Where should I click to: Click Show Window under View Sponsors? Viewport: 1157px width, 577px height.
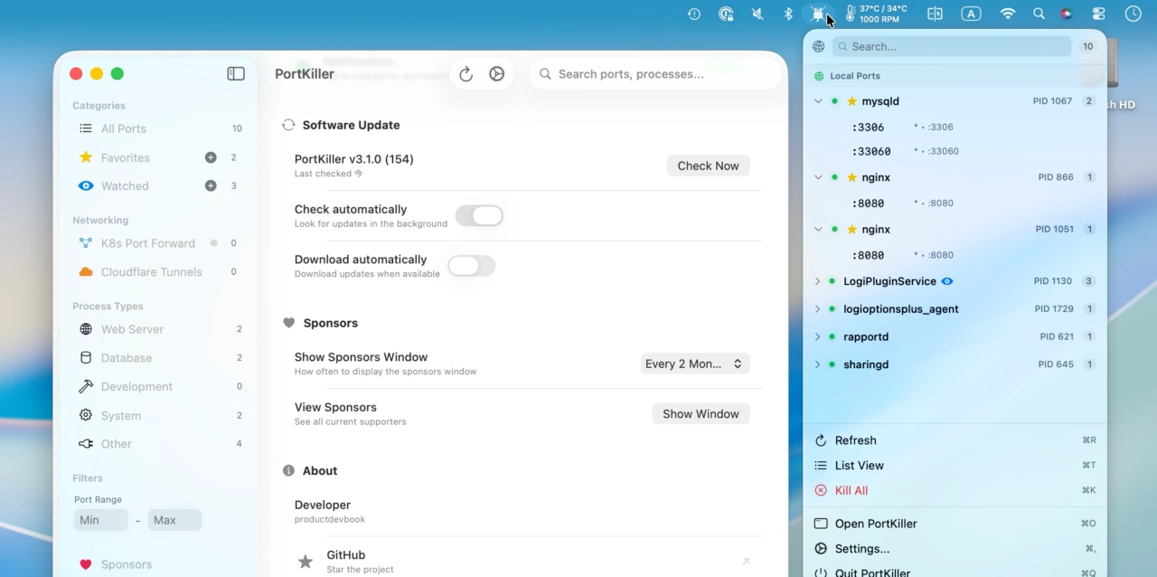click(x=701, y=413)
